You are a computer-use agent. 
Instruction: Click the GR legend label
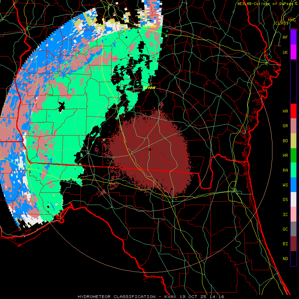[285, 126]
